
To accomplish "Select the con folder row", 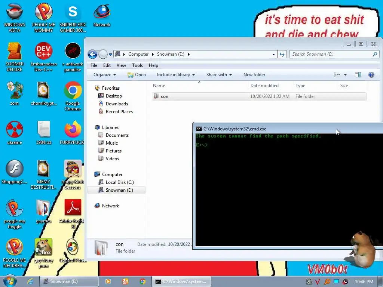I will coord(259,96).
